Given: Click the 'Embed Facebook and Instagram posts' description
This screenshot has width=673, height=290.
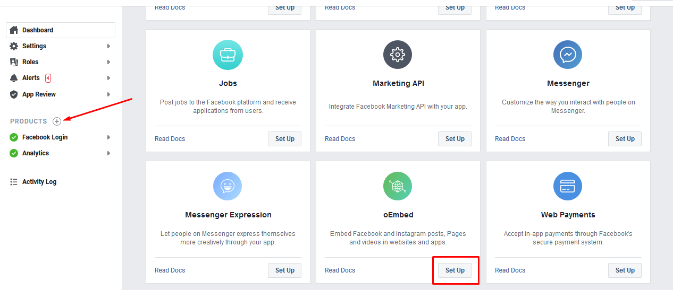Looking at the screenshot, I should (398, 238).
